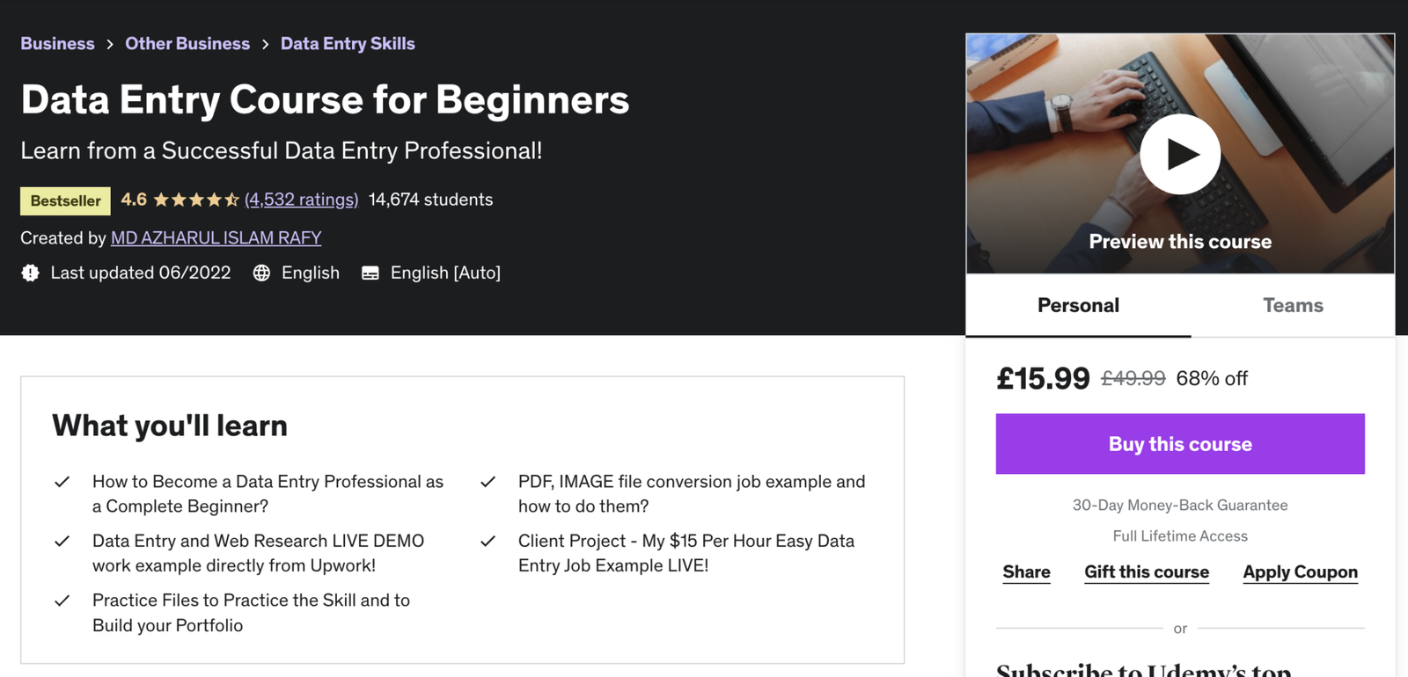Open the Other Business category

(187, 43)
